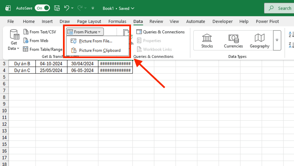
Task: Click Workbook Links
Action: 154,49
